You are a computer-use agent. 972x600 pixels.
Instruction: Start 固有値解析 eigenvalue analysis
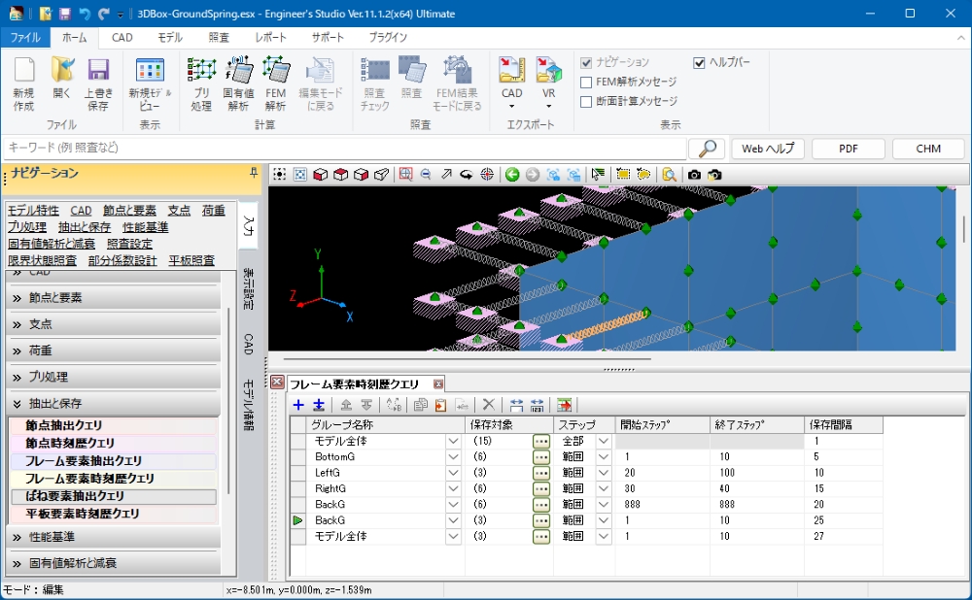(239, 84)
